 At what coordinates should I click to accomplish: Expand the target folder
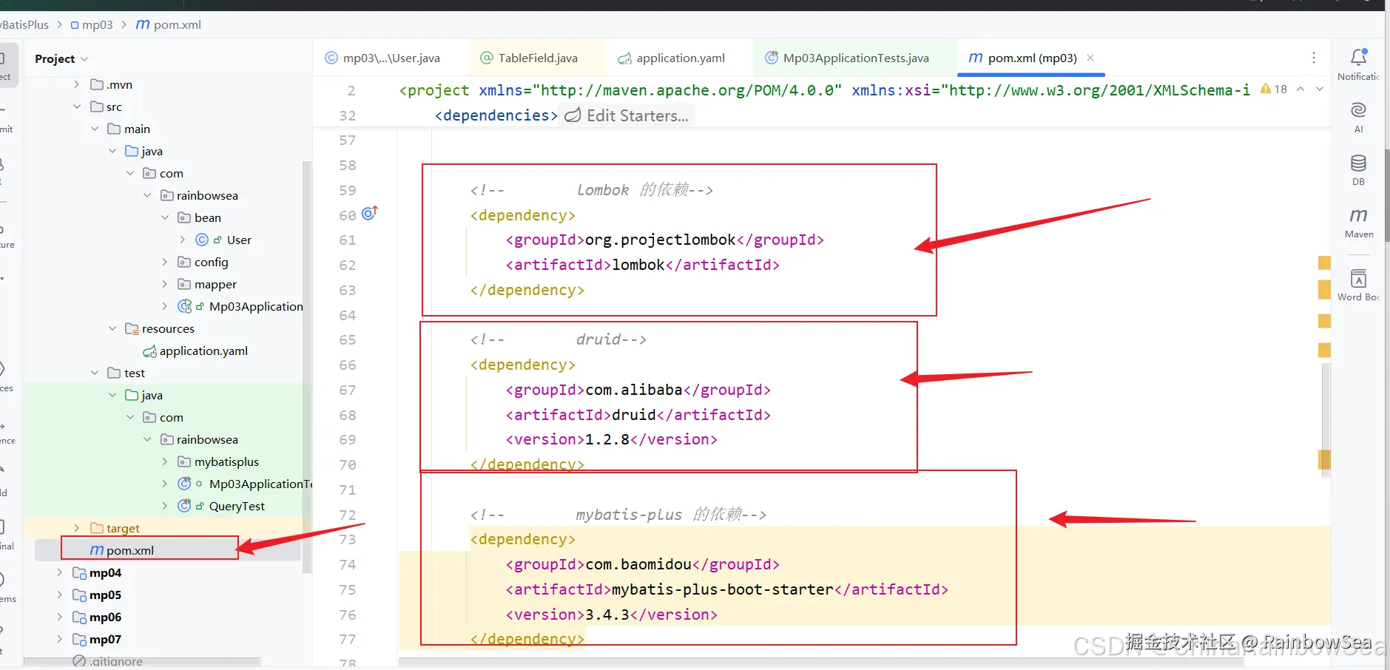tap(77, 528)
